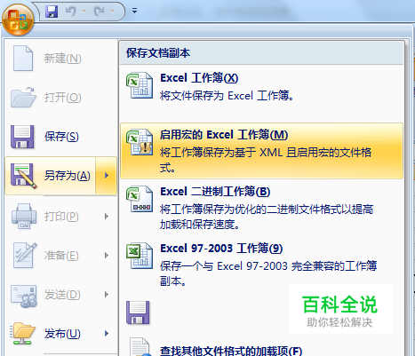Click the description 将工作簿保存为基于 XML 且启用宏的文件格式
Viewport: 415px width, 356px height.
[x=266, y=160]
